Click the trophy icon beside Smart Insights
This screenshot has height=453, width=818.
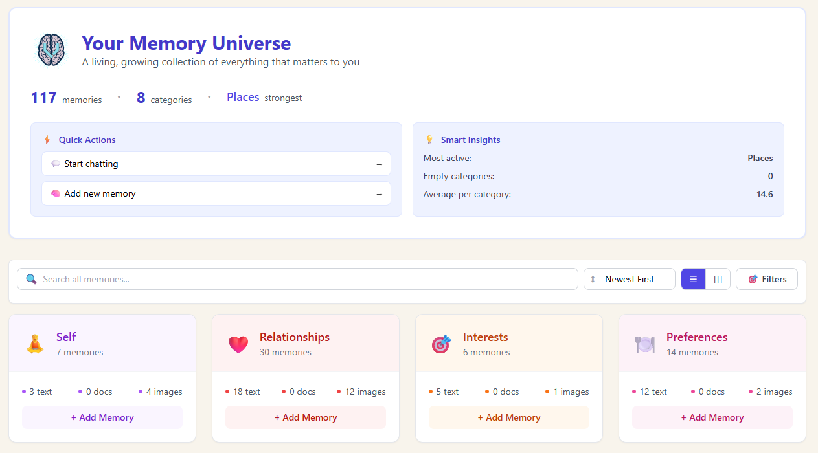tap(429, 139)
